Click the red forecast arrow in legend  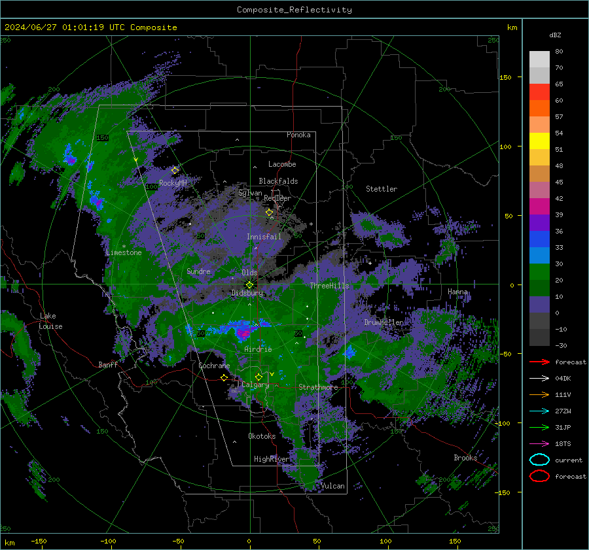(539, 362)
